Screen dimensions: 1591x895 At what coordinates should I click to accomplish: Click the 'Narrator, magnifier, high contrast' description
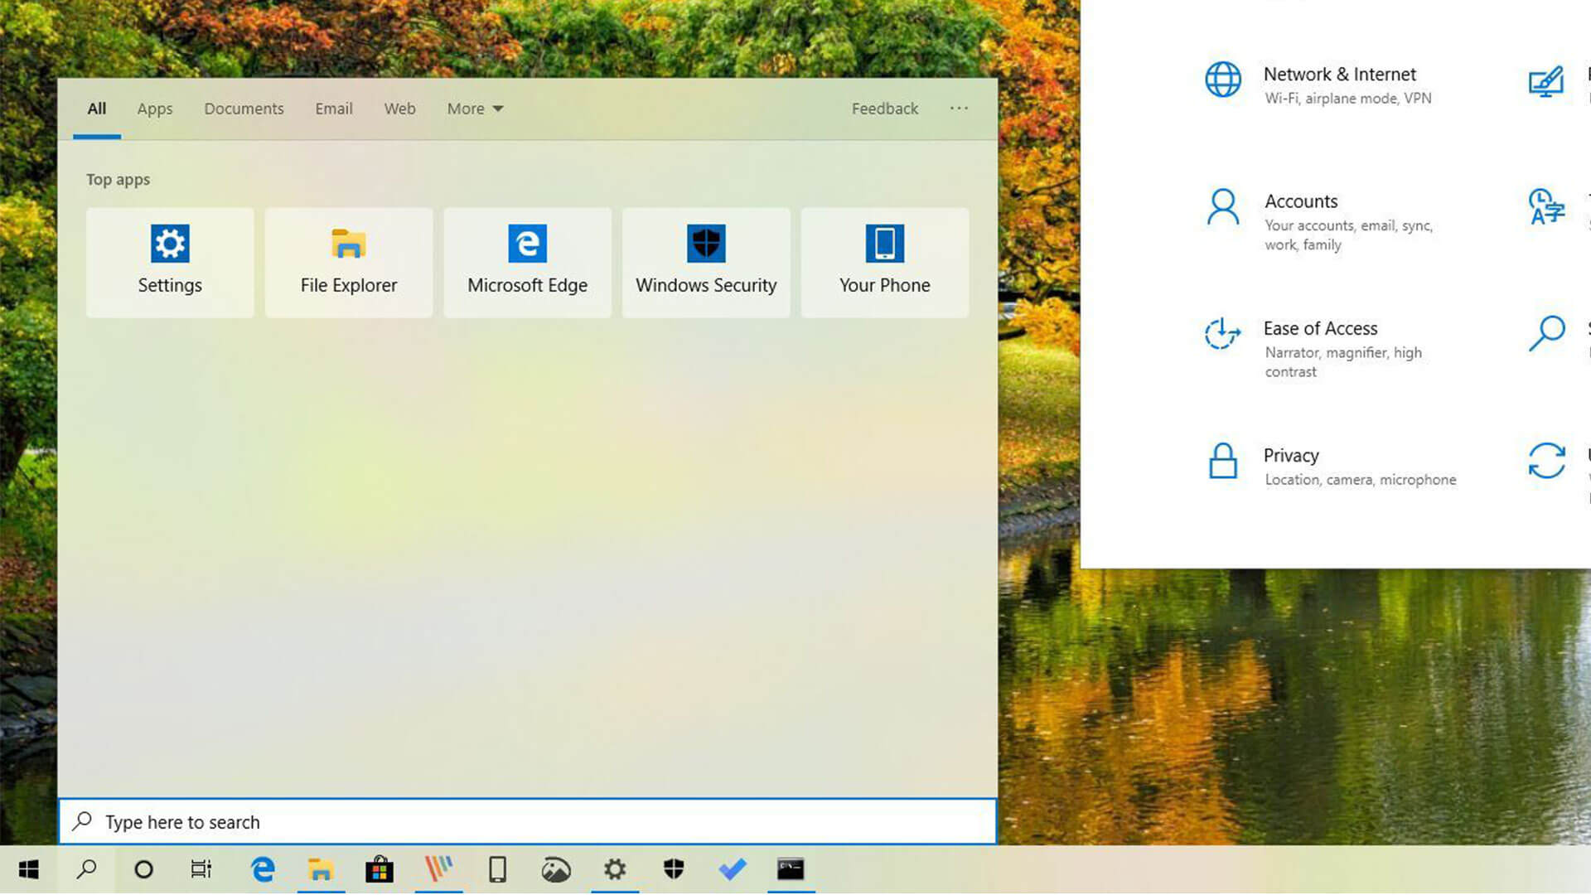pos(1344,362)
